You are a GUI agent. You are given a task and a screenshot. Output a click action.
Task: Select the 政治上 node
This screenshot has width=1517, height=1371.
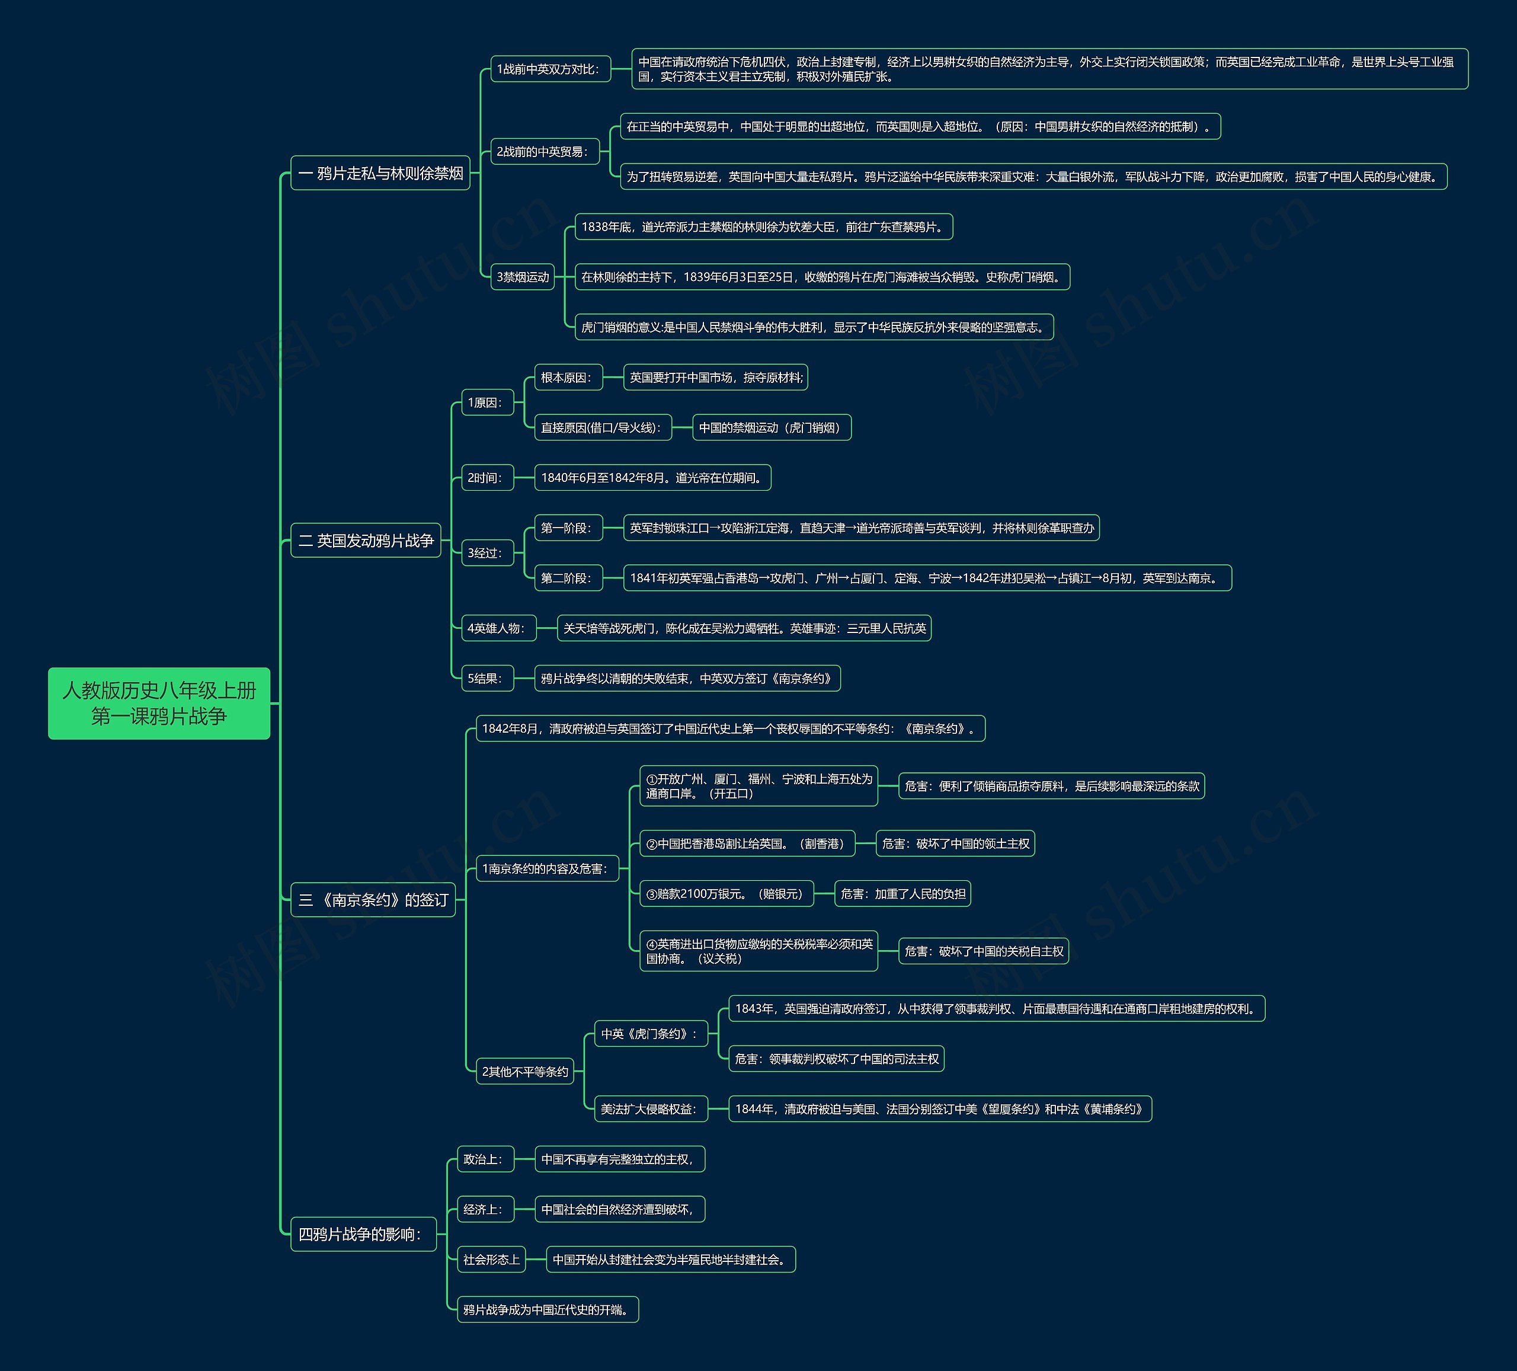(485, 1159)
